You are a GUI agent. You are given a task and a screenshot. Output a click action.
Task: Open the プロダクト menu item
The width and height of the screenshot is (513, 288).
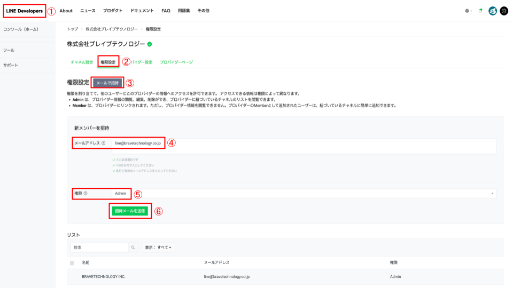(113, 11)
